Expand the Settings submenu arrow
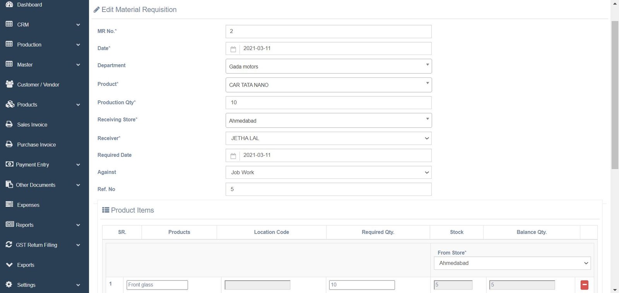Viewport: 619px width, 293px height. coord(78,285)
